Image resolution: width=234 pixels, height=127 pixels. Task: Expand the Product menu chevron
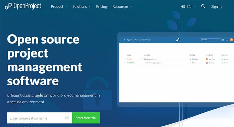[x=66, y=6]
